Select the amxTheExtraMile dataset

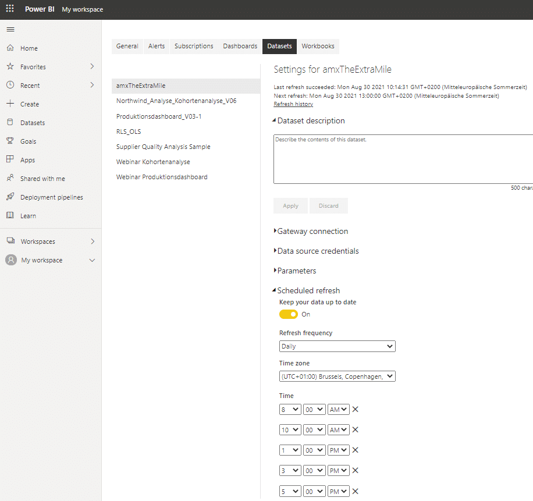pos(186,86)
